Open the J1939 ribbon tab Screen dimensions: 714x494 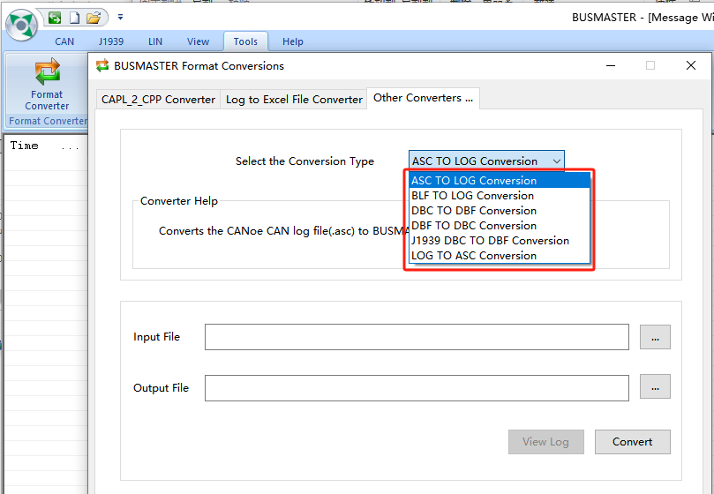(111, 41)
